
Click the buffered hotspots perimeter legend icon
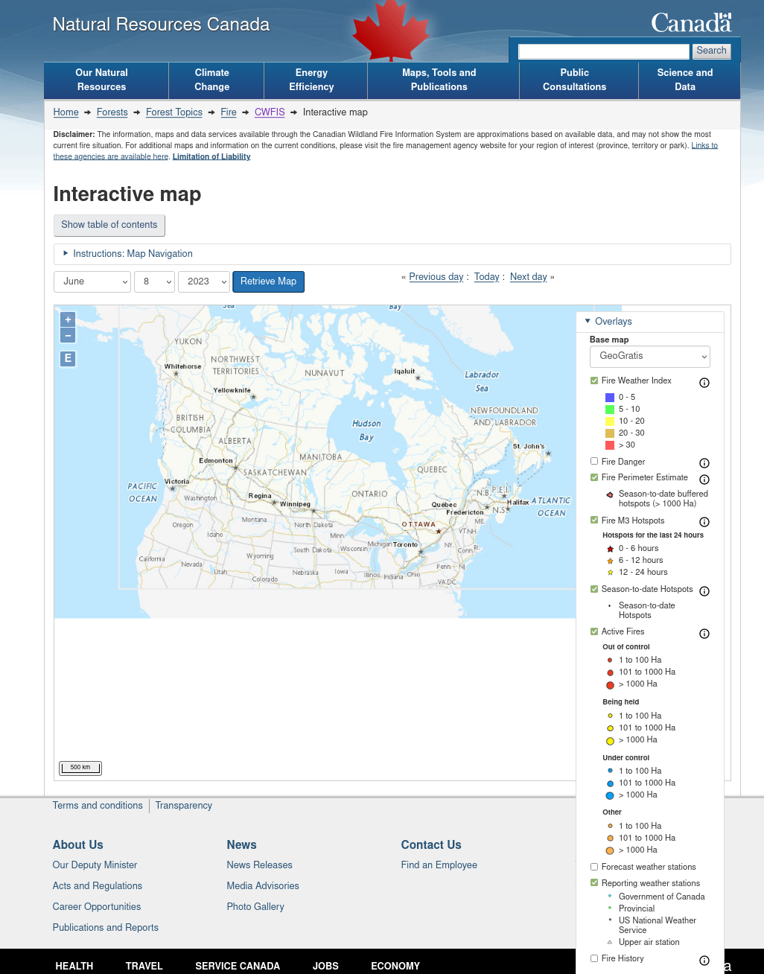pyautogui.click(x=610, y=494)
